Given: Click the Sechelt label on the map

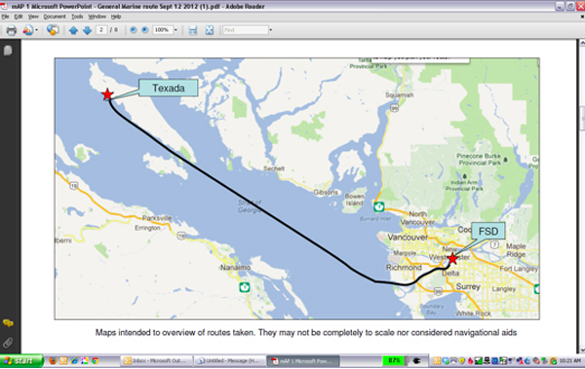Looking at the screenshot, I should (x=274, y=168).
